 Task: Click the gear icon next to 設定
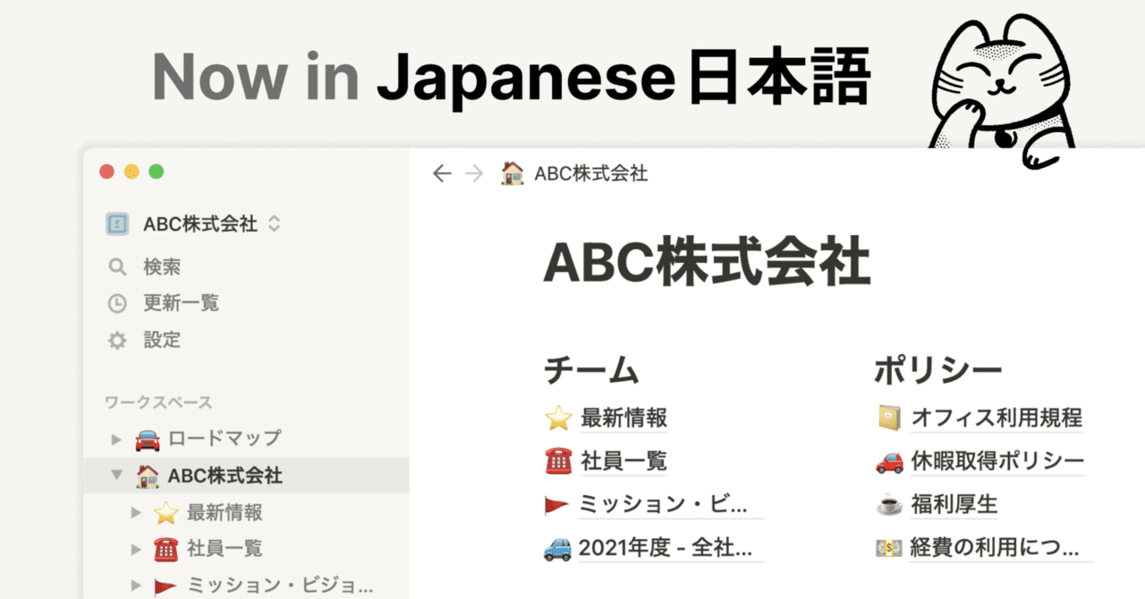click(117, 340)
